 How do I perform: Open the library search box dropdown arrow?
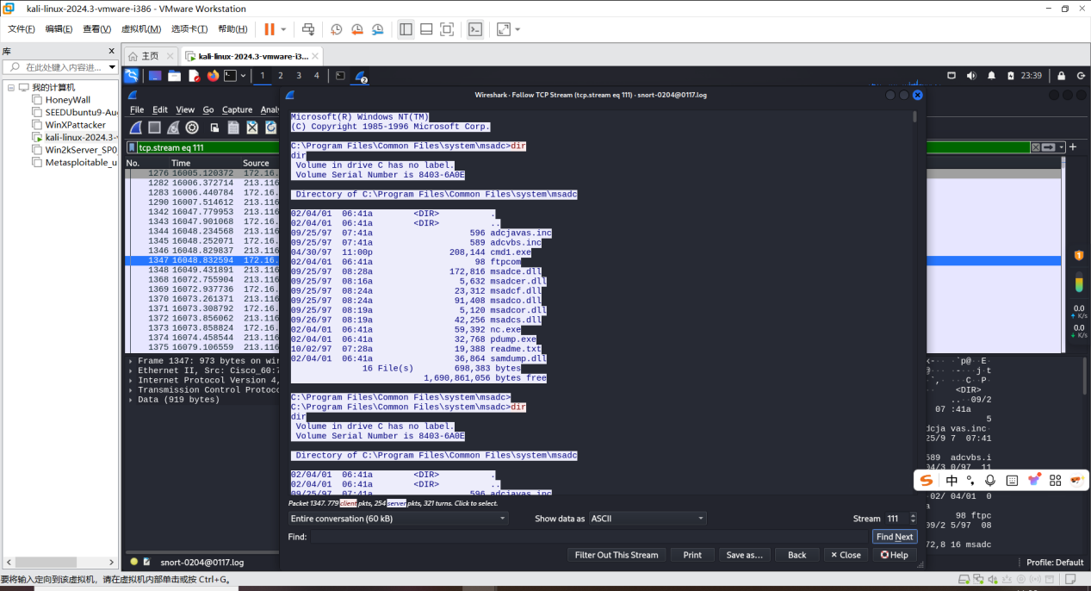112,66
